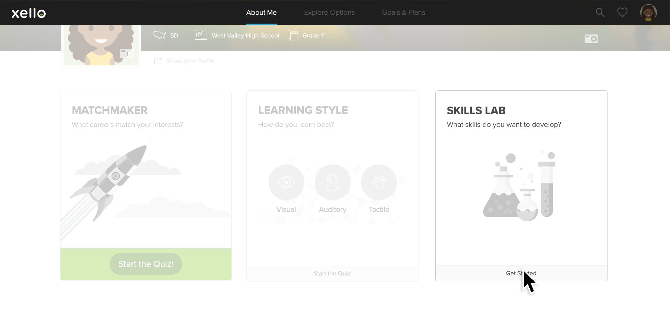This screenshot has width=670, height=324.
Task: Click Get Started in Skills Lab
Action: [x=521, y=273]
